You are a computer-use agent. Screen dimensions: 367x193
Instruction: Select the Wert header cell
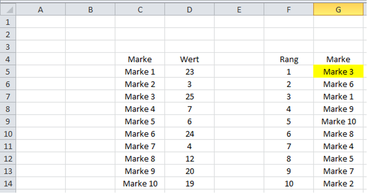click(189, 59)
